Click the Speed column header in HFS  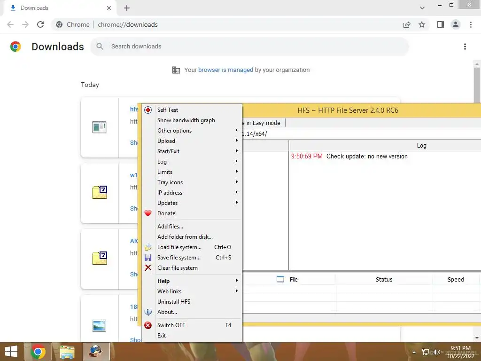pos(456,279)
